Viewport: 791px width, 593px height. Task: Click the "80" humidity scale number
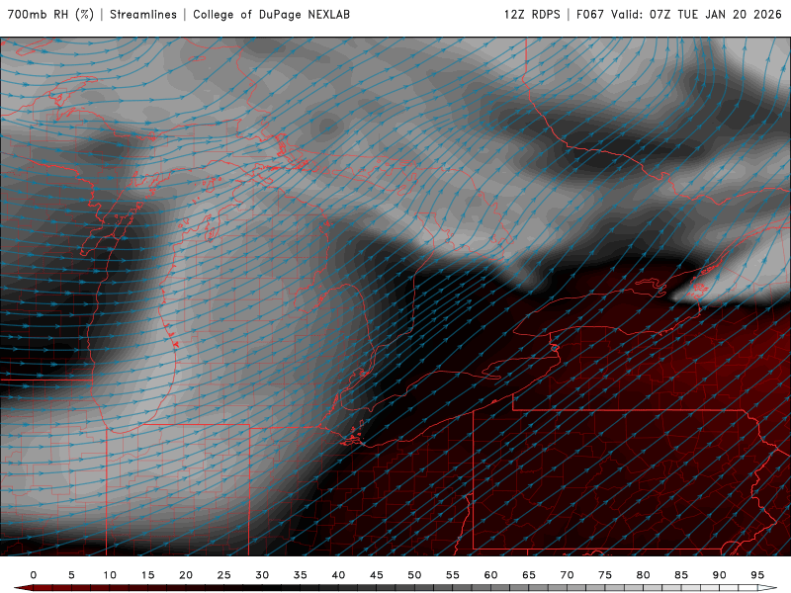(x=644, y=575)
